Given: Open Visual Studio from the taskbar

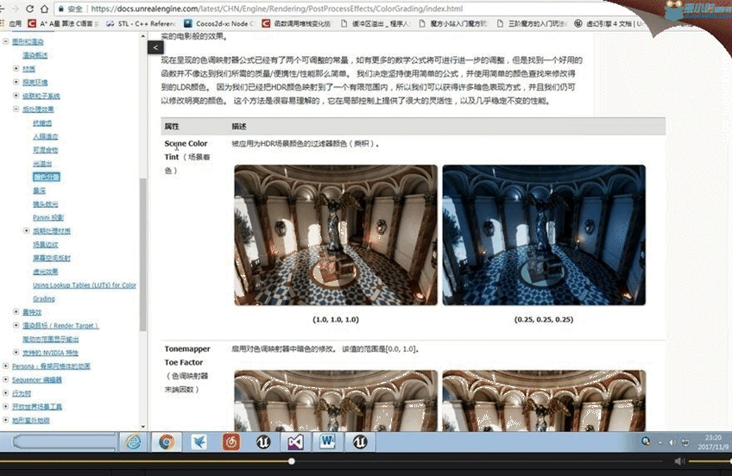Looking at the screenshot, I should (295, 442).
